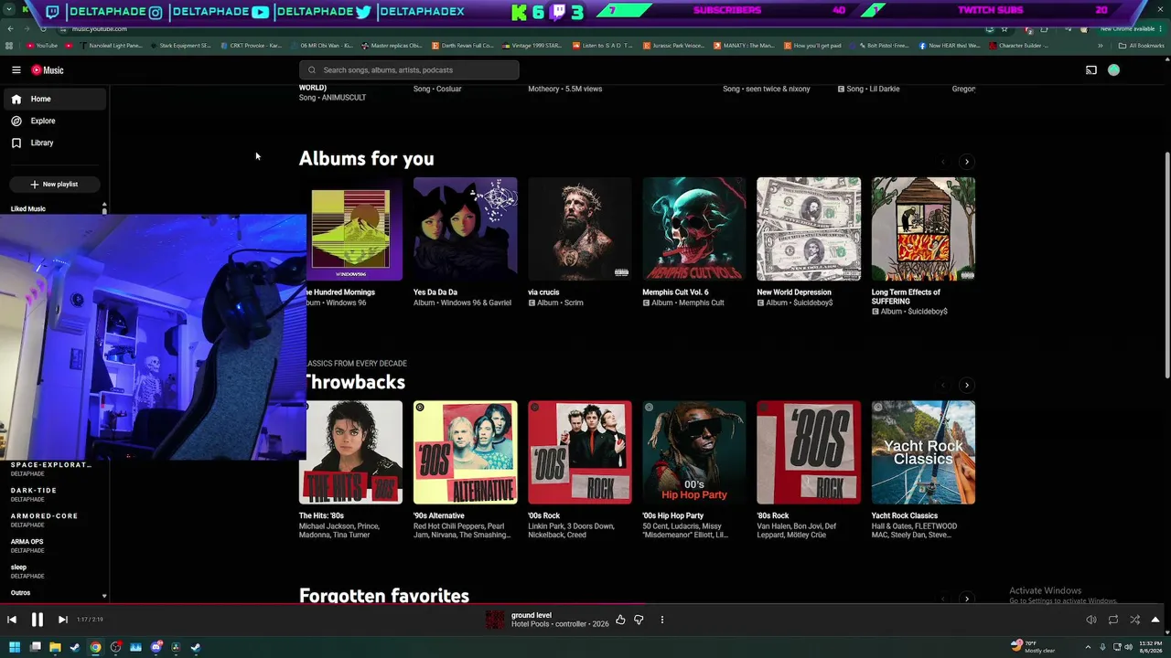Screen dimensions: 1171x658
Task: Open the '80s Rock playlist cover
Action: pos(809,452)
